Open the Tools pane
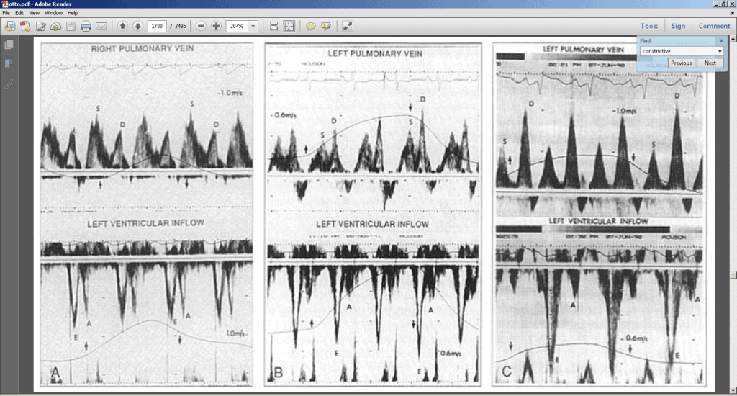 coord(648,27)
